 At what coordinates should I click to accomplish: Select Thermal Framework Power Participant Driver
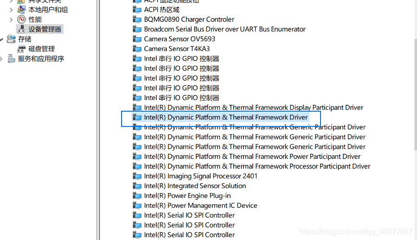252,157
